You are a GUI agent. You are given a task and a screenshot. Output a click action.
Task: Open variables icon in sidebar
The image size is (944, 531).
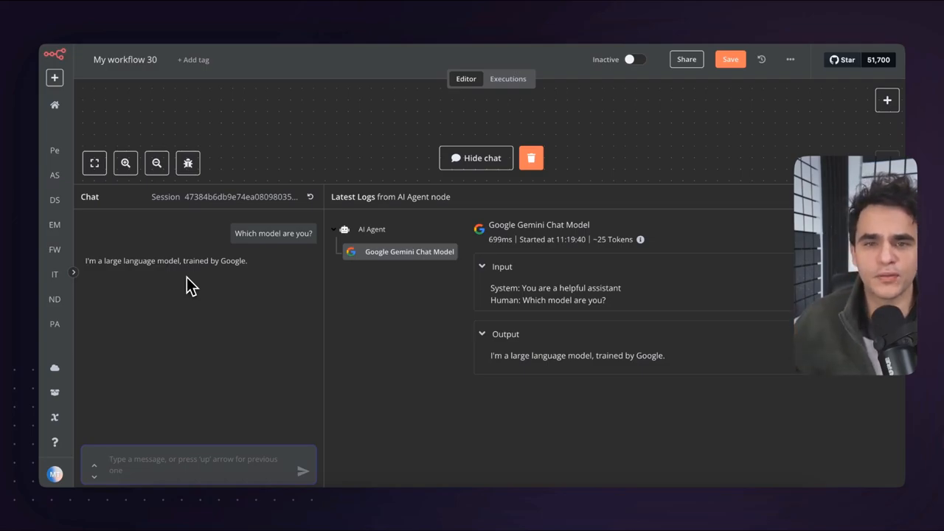55,417
